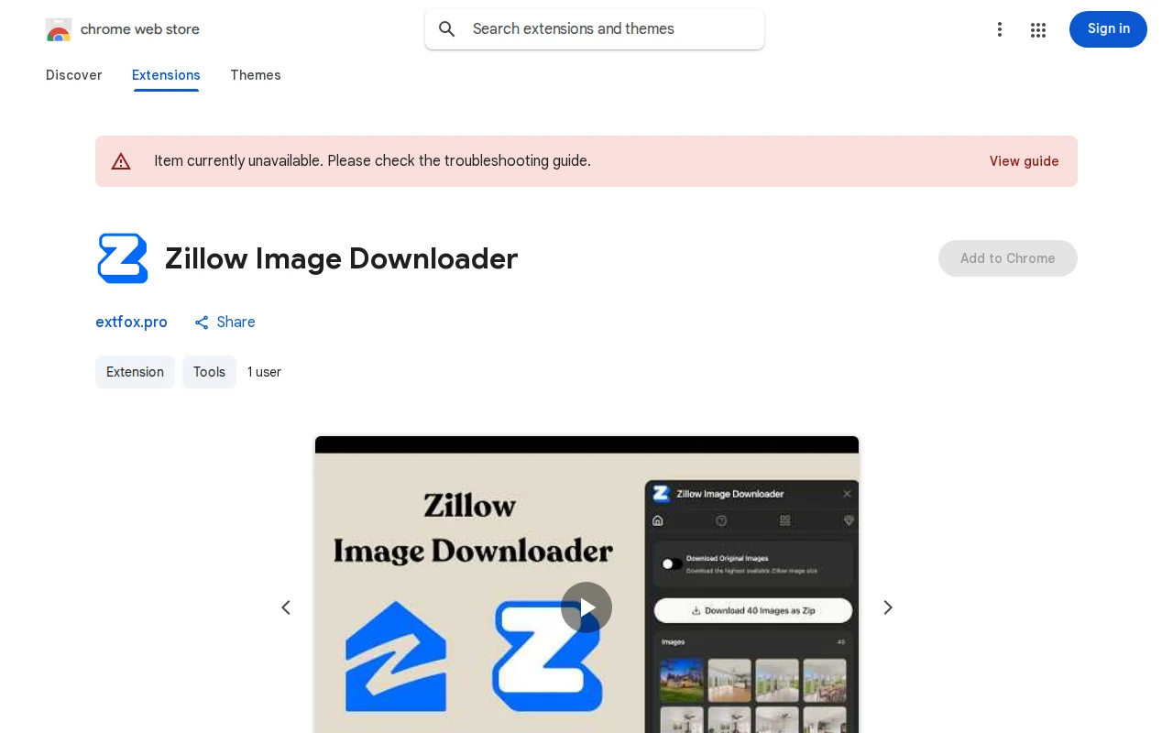Screen dimensions: 1173x733
Task: Go to the previous screenshot in the carousel
Action: [286, 607]
